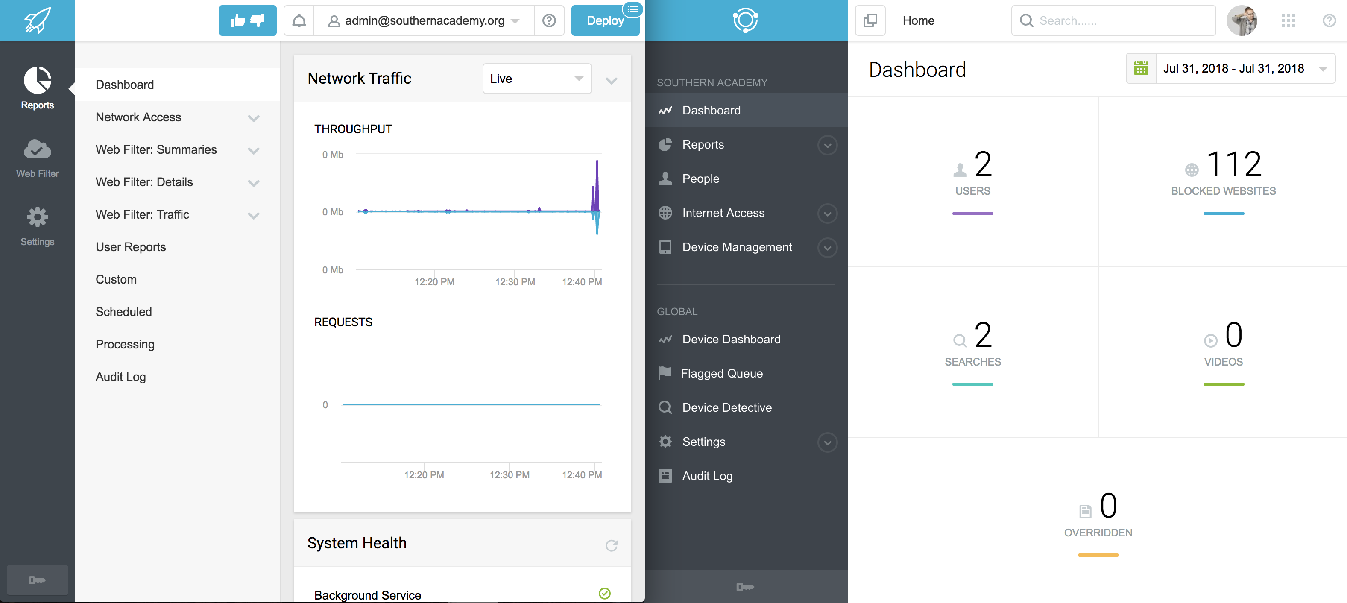Expand Settings submenu in dark sidebar
1347x603 pixels.
coord(827,442)
